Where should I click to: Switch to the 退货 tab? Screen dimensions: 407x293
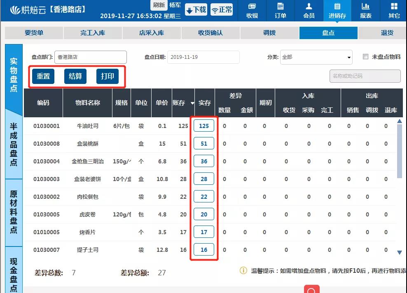386,33
